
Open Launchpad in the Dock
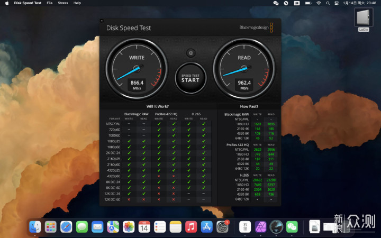pos(51,227)
